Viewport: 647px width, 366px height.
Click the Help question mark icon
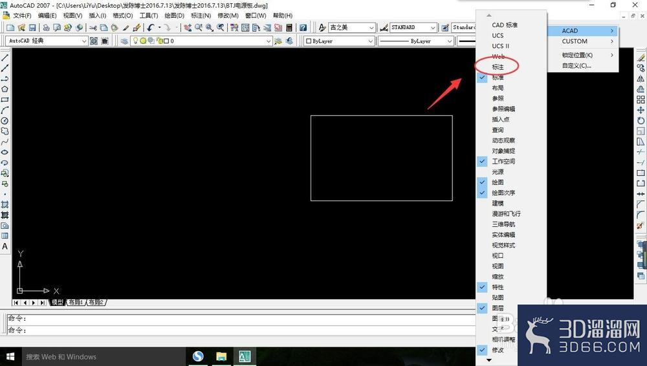click(303, 28)
